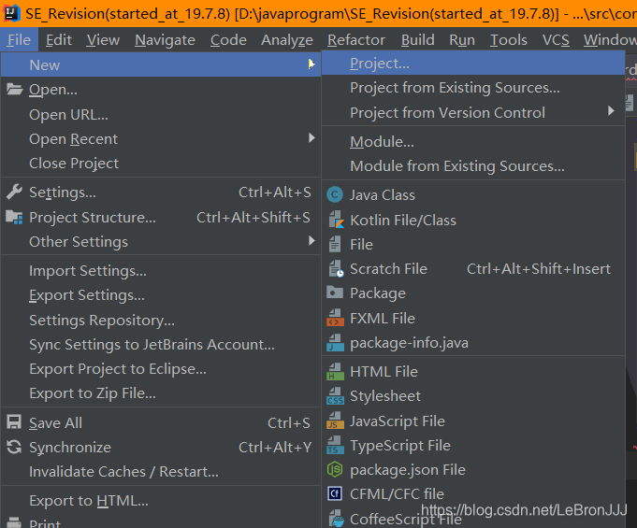Choose Module from Existing Sources...
637x528 pixels.
click(x=473, y=166)
